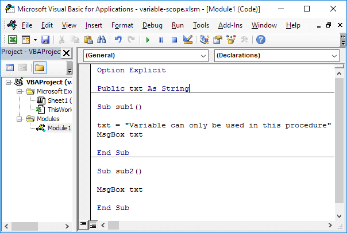Switch to Excel via the View Excel icon
347x233 pixels.
click(12, 40)
